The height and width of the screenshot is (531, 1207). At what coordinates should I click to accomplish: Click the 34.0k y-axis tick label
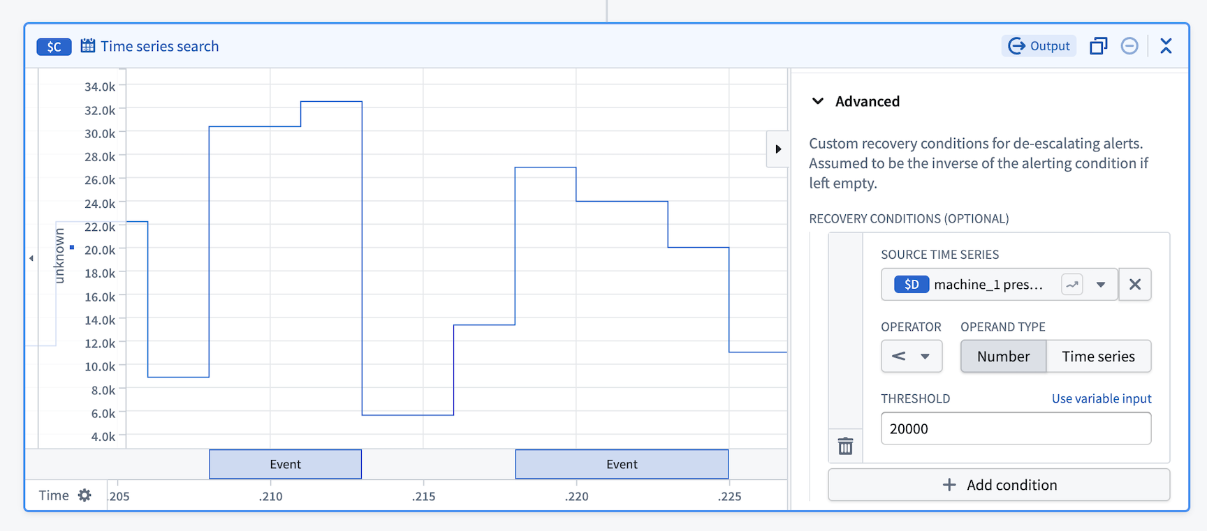pyautogui.click(x=100, y=87)
